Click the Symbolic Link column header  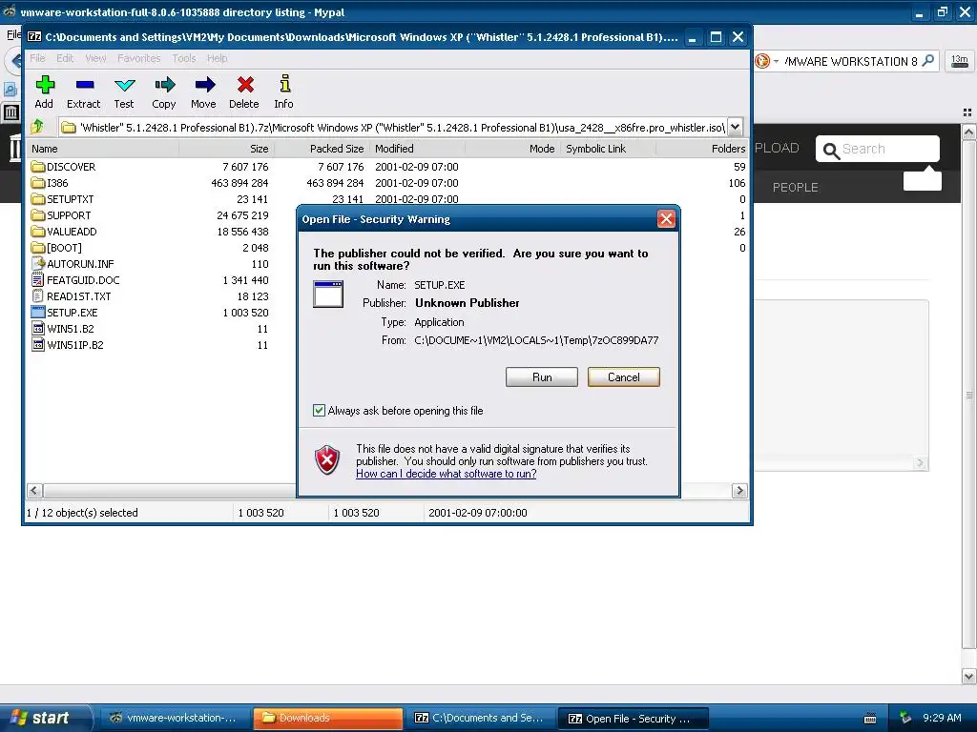pyautogui.click(x=608, y=149)
